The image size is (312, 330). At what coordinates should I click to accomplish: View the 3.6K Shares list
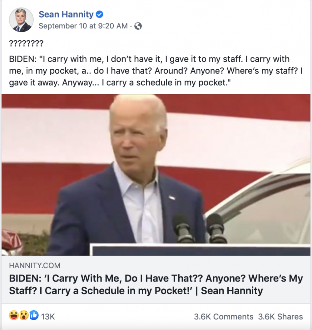point(280,317)
